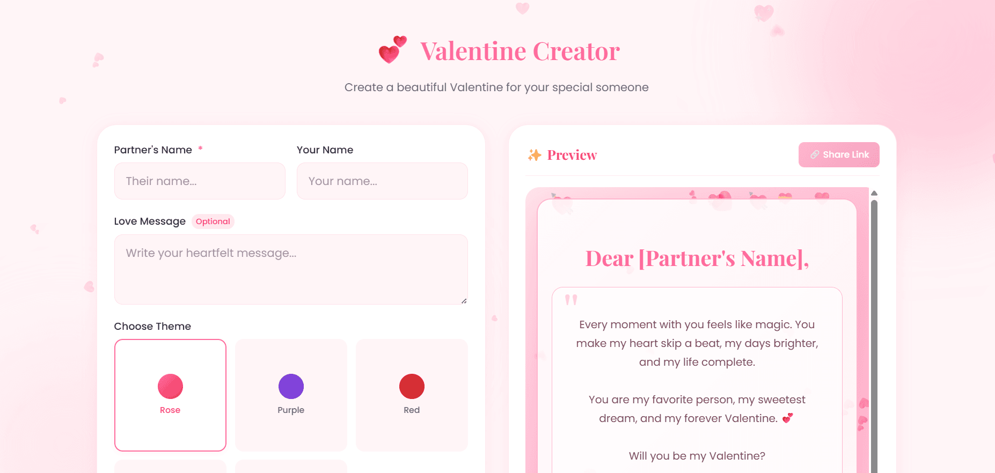Click the preview scrollbar up arrow

874,193
